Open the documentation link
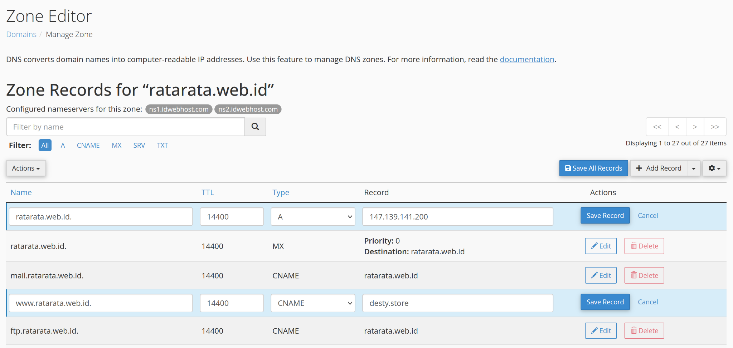This screenshot has width=733, height=348. [527, 59]
